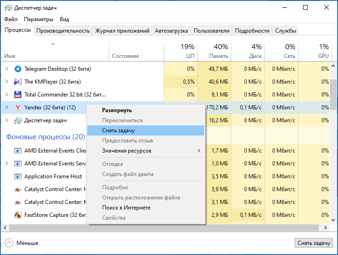Sort processes by the Память column header
338x255 pixels.
[x=214, y=51]
